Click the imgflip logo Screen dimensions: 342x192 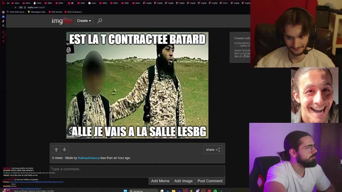(62, 21)
